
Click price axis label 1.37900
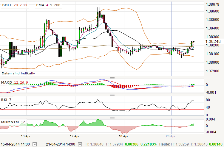point(212,71)
